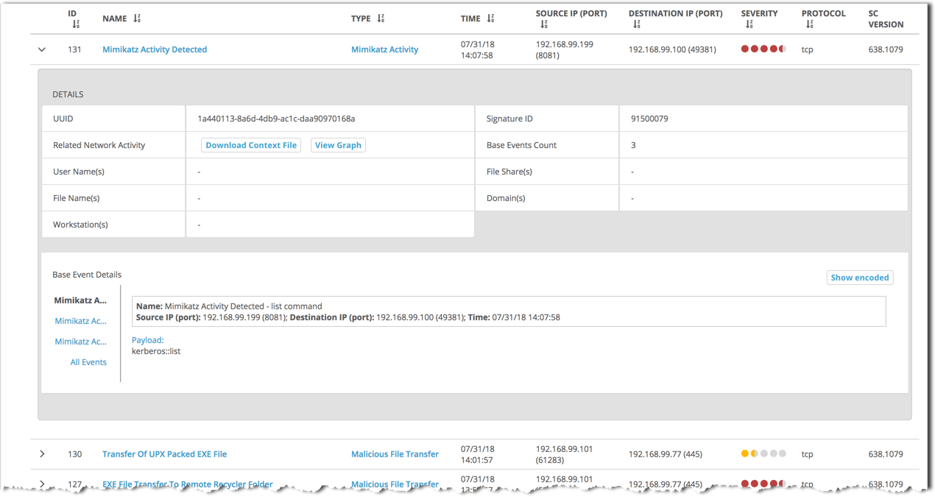Click source IP 192.168.99.199 (8081) cell

click(x=565, y=49)
